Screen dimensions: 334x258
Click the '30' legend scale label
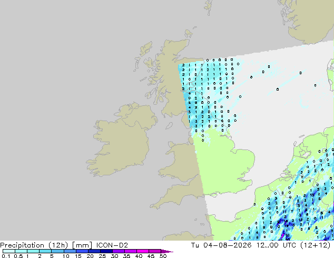(x=115, y=256)
